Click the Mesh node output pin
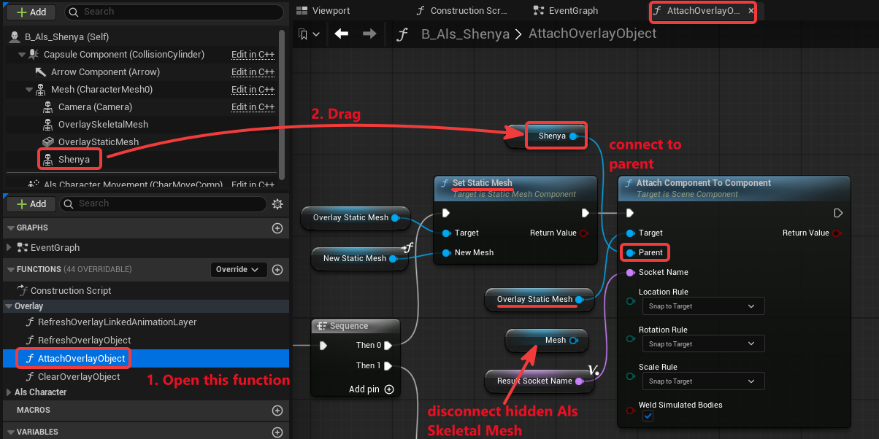The height and width of the screenshot is (439, 879). click(x=574, y=341)
